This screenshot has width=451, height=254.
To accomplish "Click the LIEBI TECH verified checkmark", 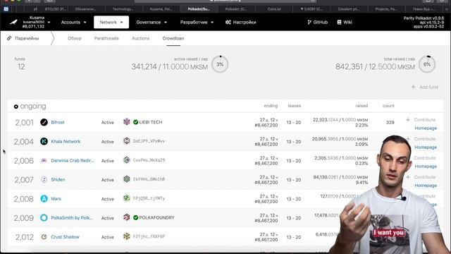I will tap(135, 122).
